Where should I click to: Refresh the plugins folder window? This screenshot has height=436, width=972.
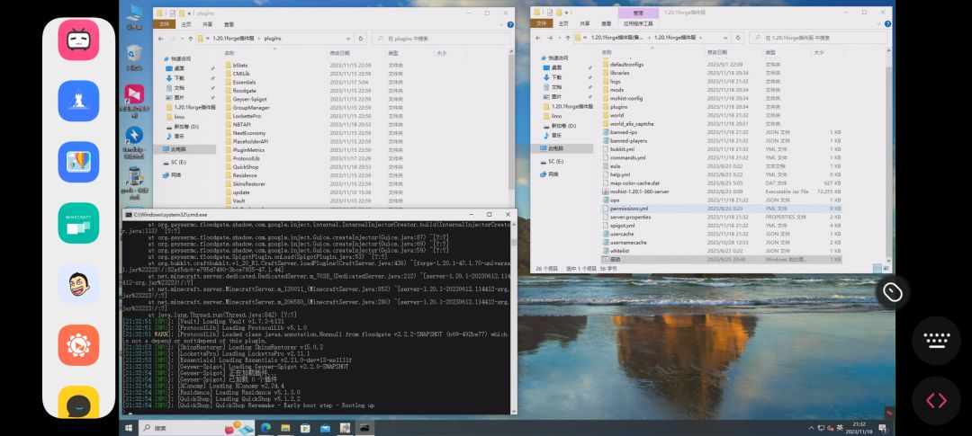(x=361, y=39)
